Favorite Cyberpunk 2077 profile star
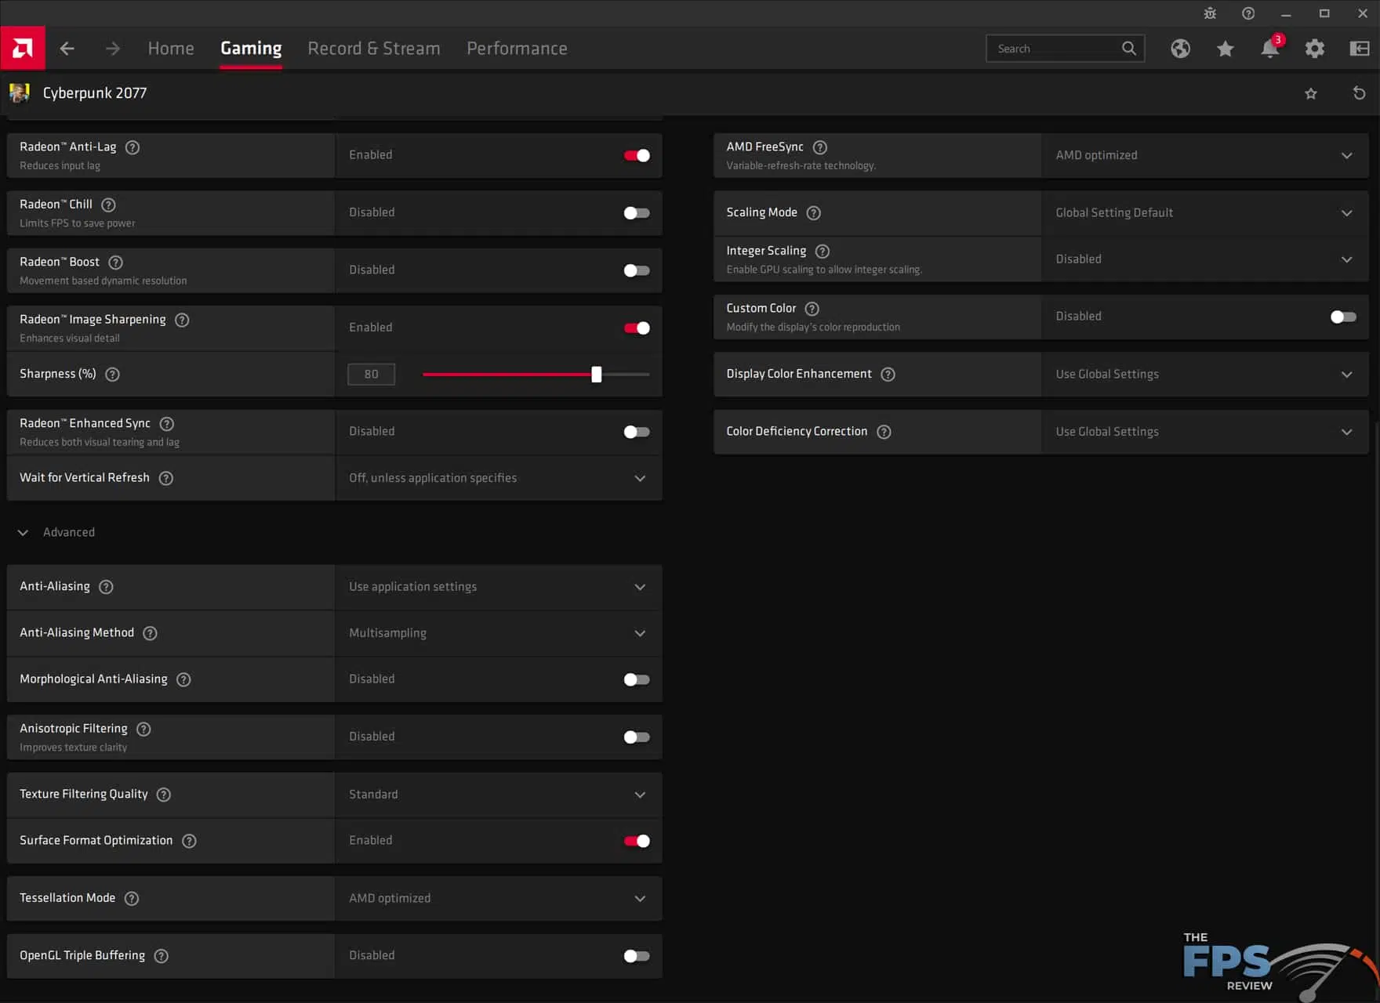 [x=1311, y=93]
